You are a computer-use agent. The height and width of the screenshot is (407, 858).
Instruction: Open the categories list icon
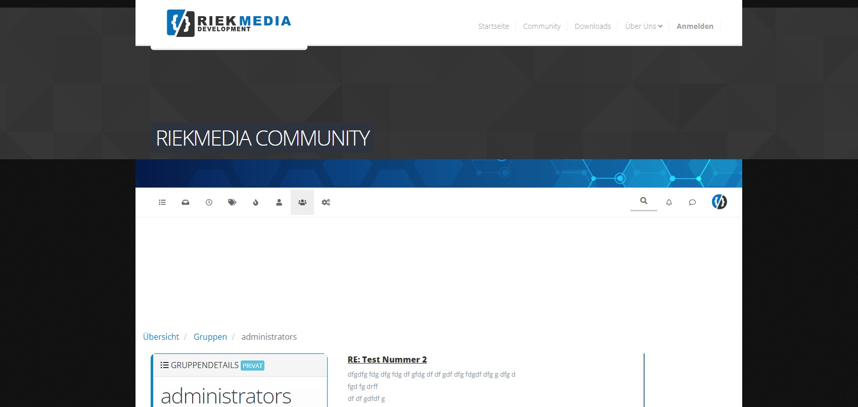click(x=162, y=202)
